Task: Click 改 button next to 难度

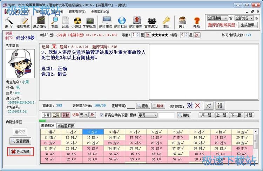Action: pos(147,35)
